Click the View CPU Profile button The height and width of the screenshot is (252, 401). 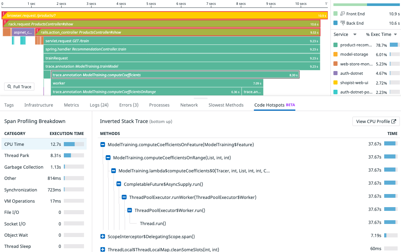point(376,122)
